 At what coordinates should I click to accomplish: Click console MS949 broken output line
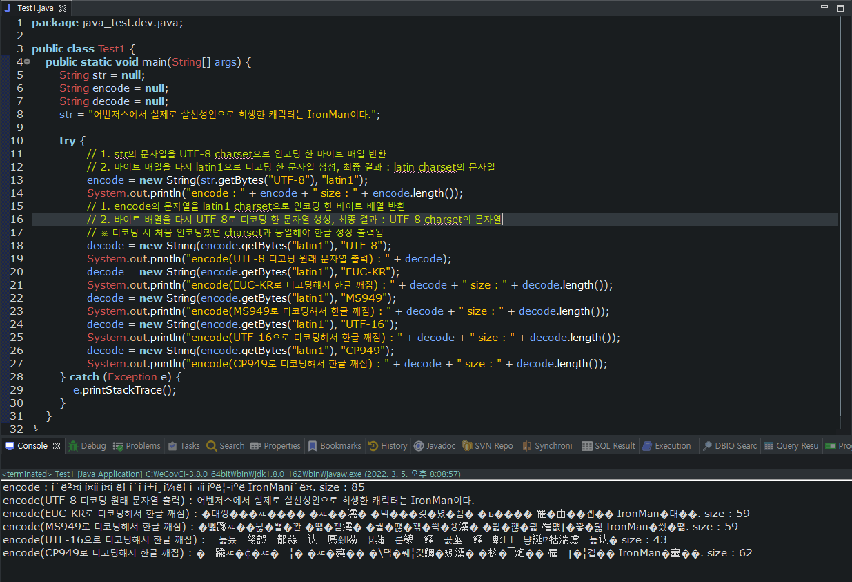tap(370, 527)
